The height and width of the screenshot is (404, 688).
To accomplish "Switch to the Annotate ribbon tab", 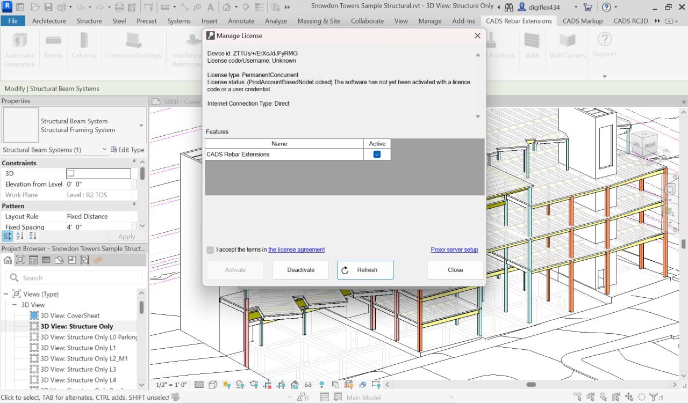I will point(241,21).
